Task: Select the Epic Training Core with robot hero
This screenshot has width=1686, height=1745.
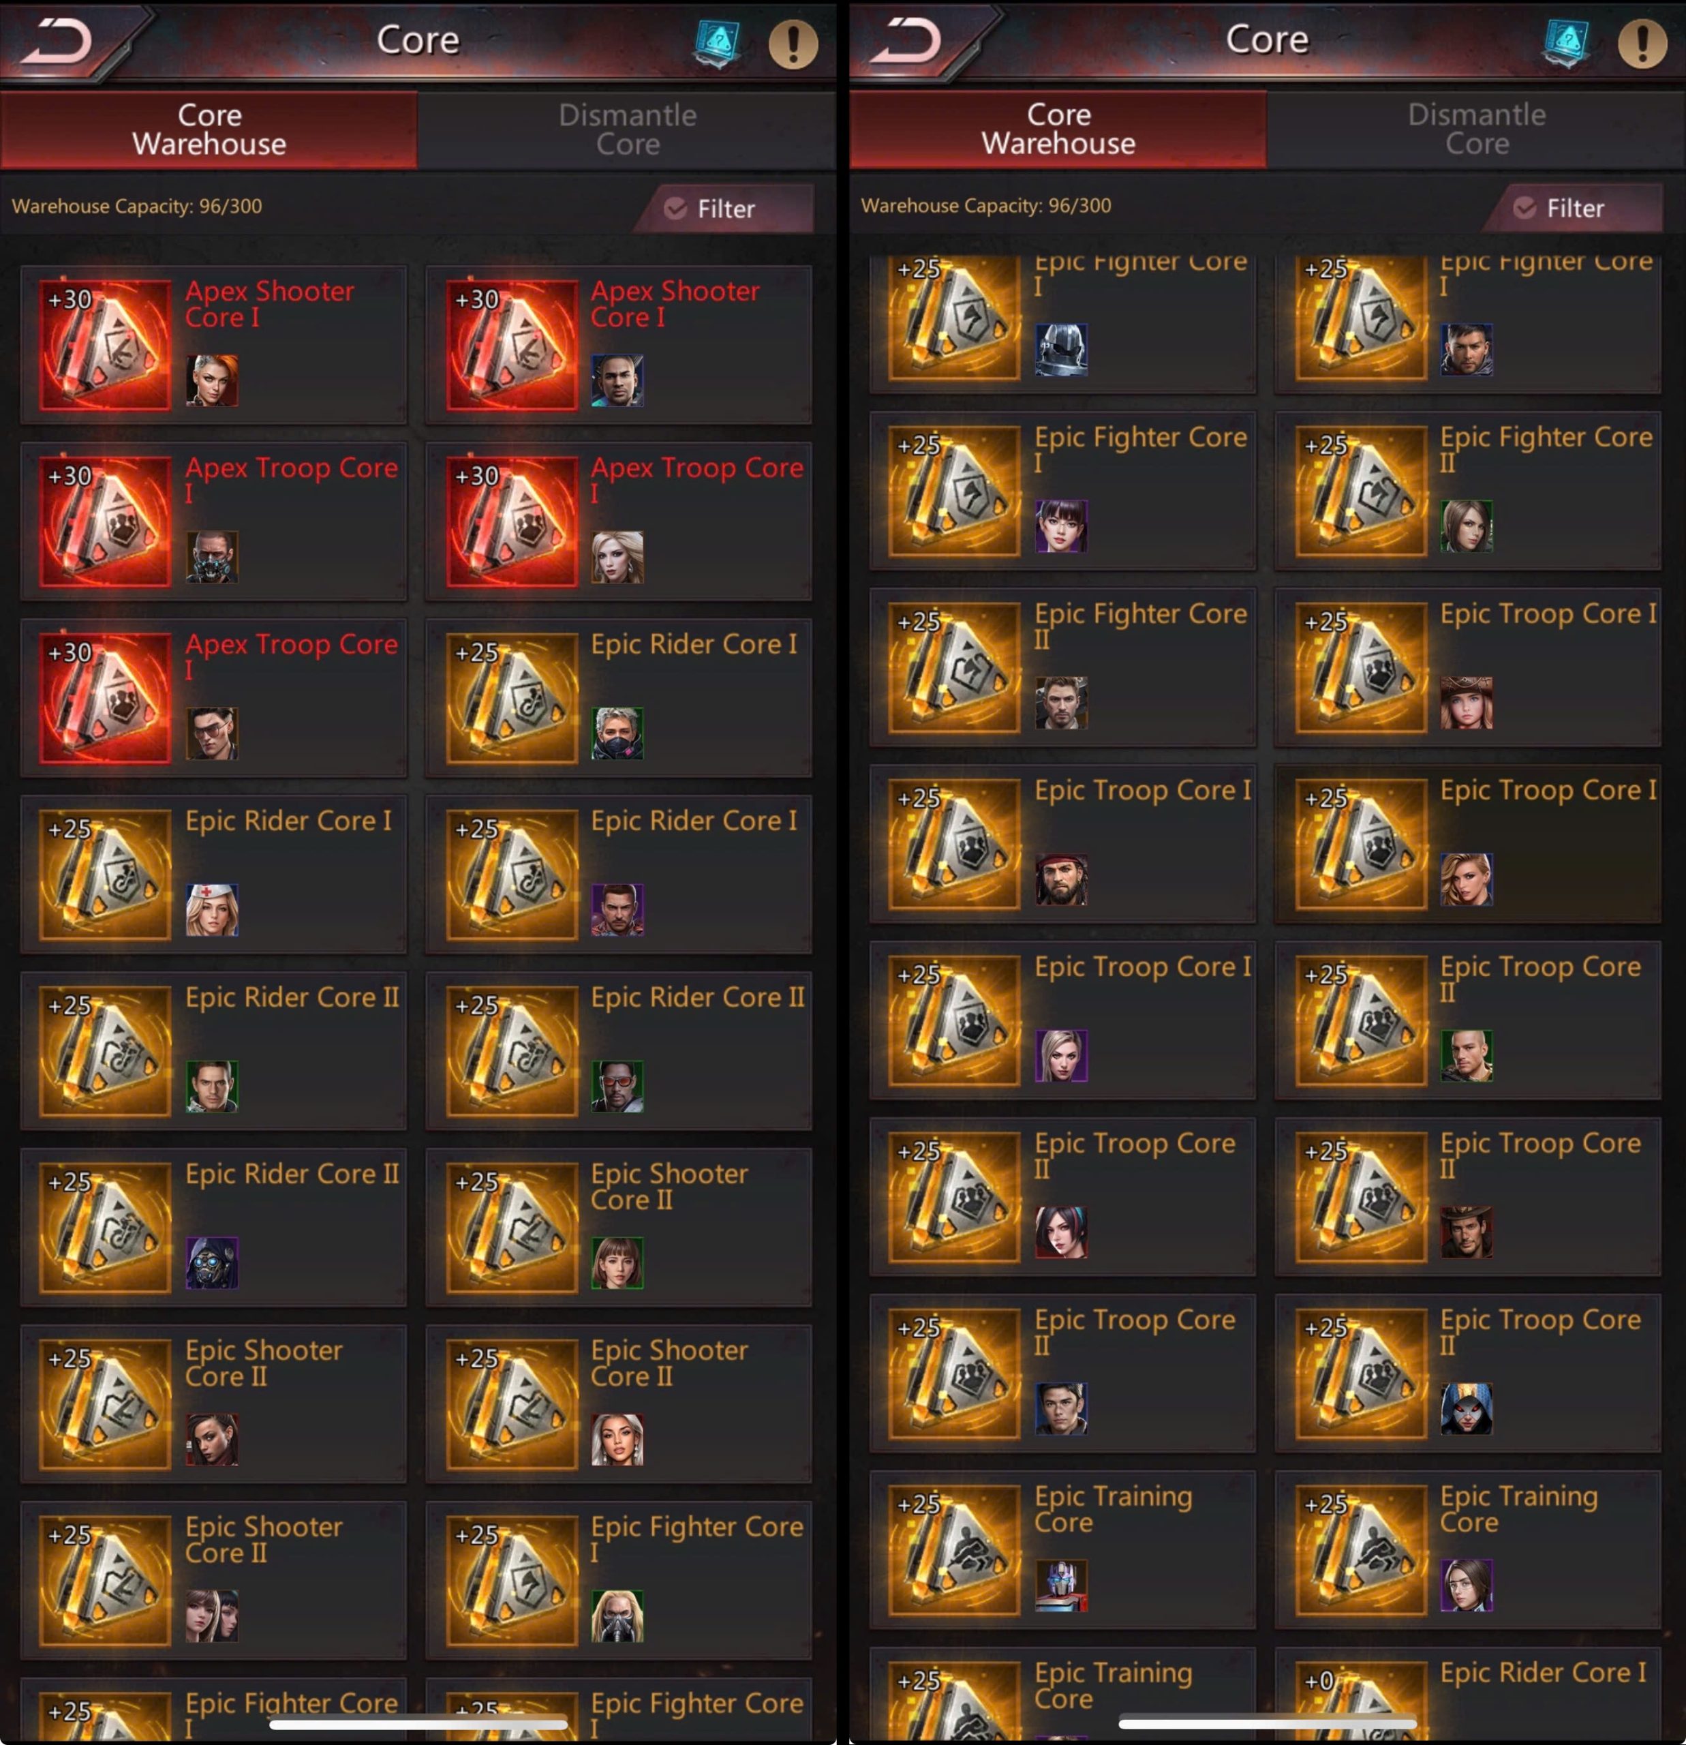Action: tap(1063, 1551)
